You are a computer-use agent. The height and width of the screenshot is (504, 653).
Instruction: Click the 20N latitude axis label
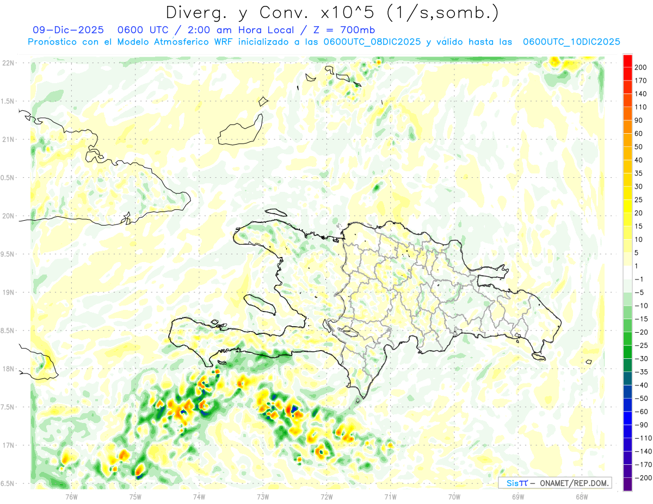(x=8, y=216)
